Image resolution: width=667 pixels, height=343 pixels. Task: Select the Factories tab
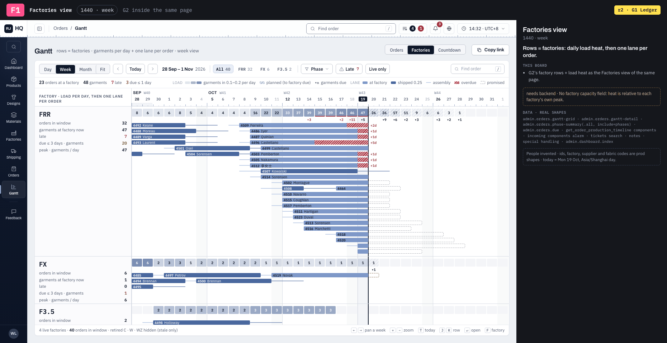421,50
